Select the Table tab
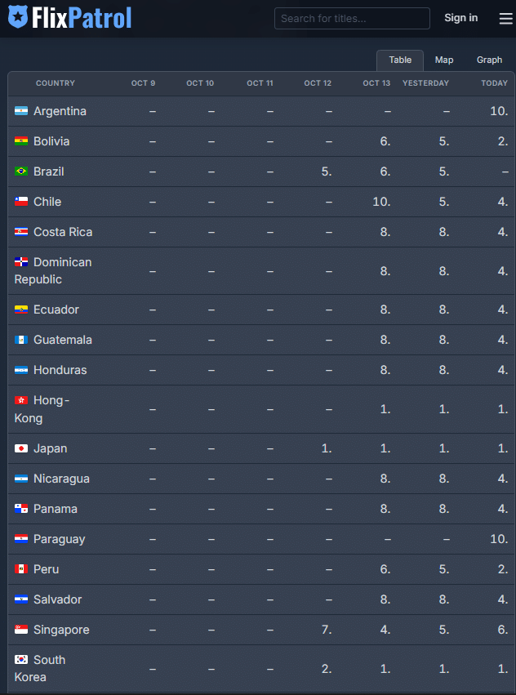Image resolution: width=516 pixels, height=695 pixels. pyautogui.click(x=400, y=60)
